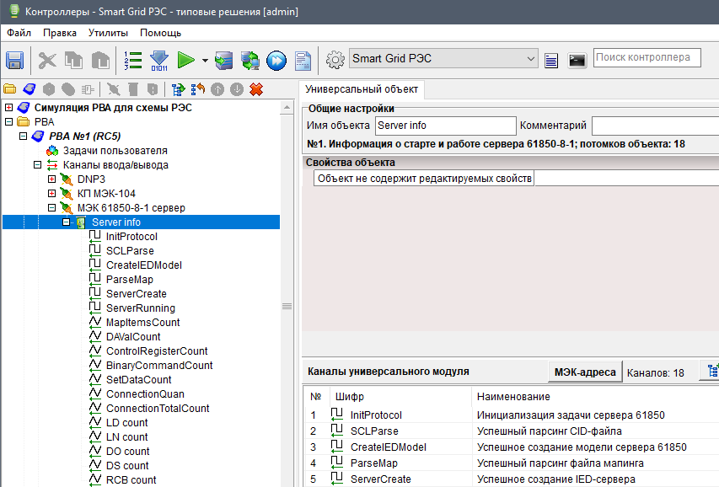This screenshot has height=487, width=719.
Task: Open the Smart Grid РЭС controller dropdown
Action: 530,59
